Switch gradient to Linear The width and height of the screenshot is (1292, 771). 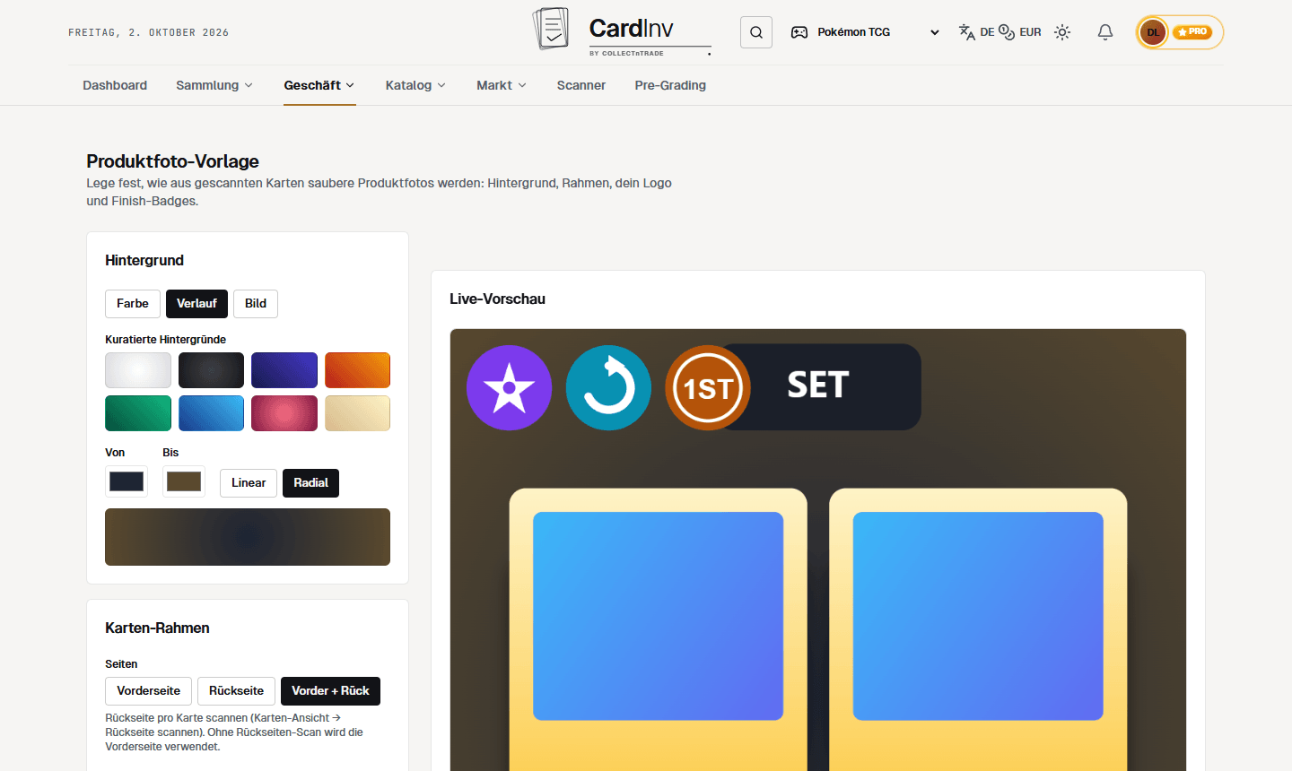coord(249,483)
